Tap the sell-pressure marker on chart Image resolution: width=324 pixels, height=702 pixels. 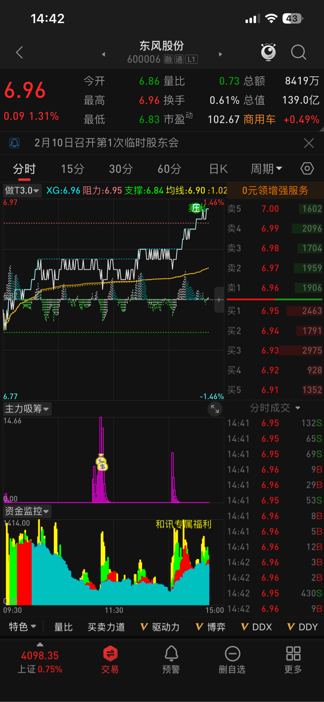(197, 207)
